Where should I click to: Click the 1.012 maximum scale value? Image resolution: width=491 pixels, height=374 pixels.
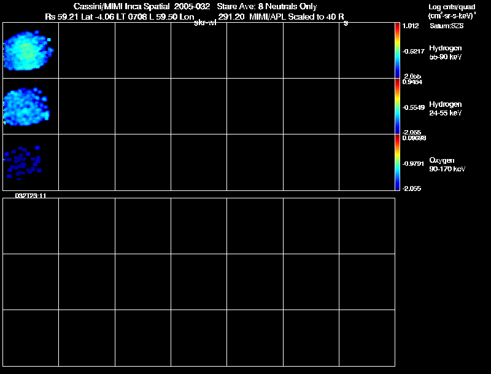[411, 26]
